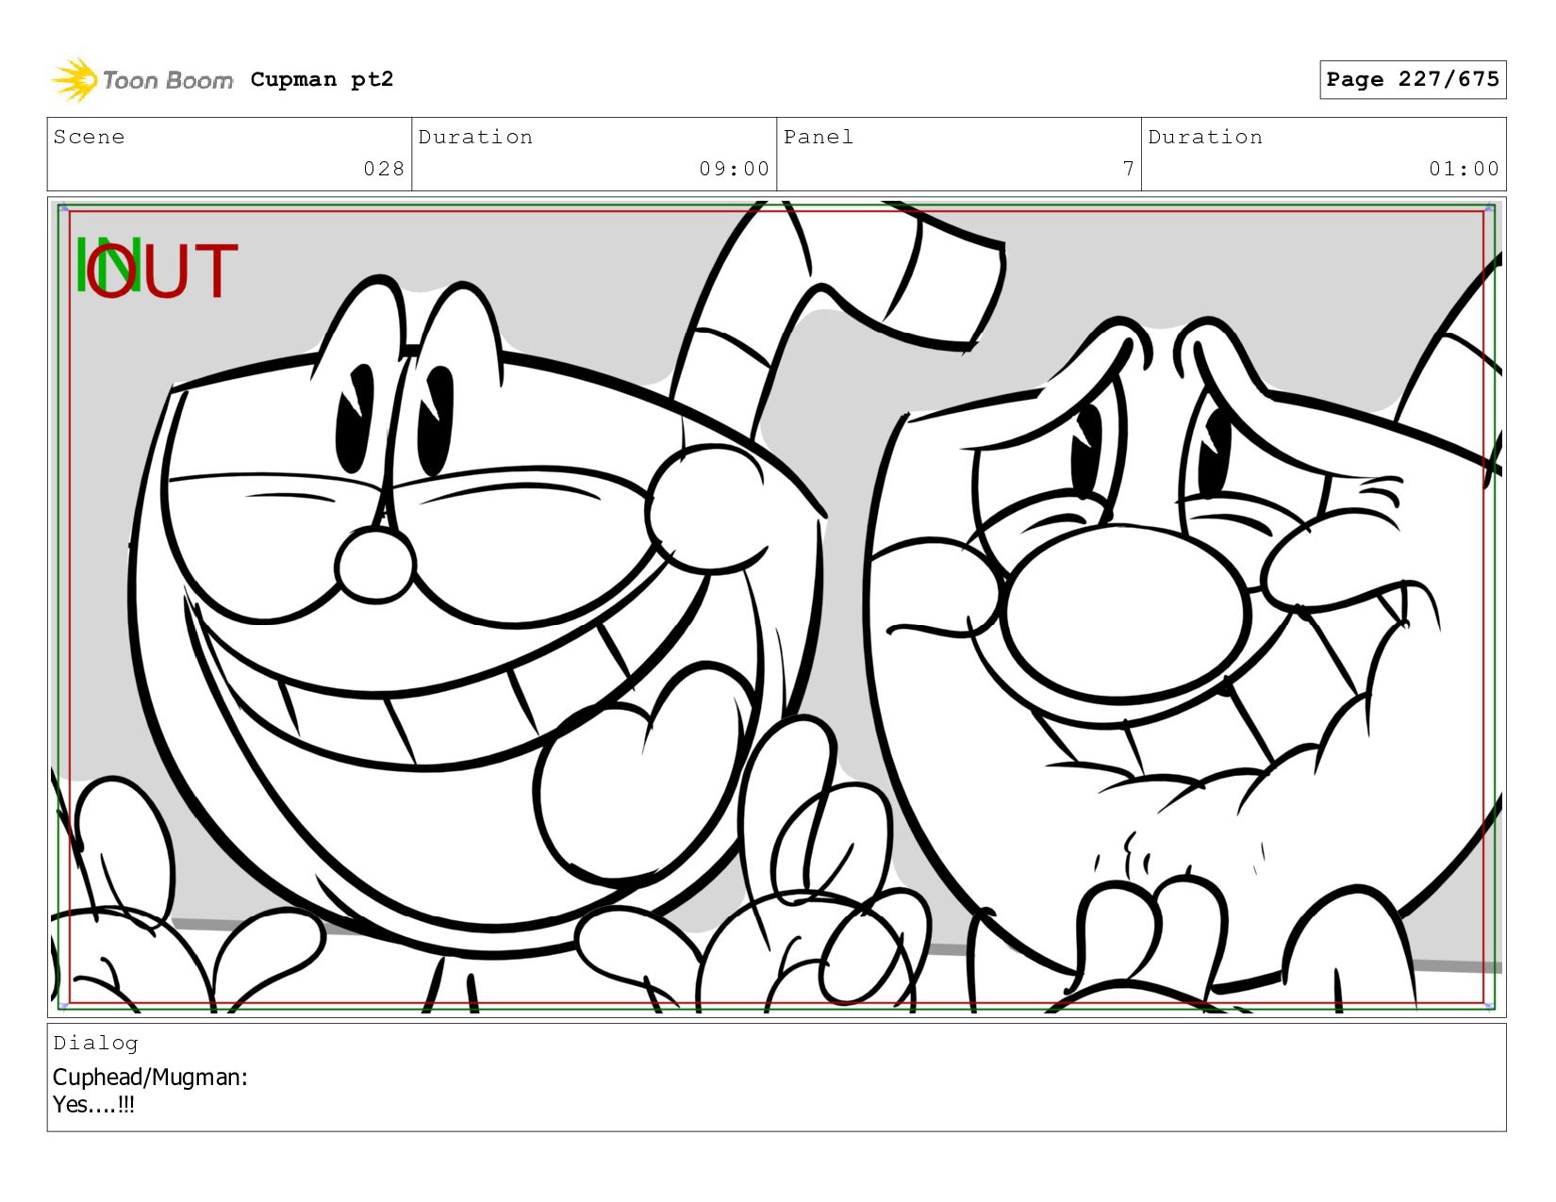Viewport: 1556px width, 1202px height.
Task: Select the scene number '028'
Action: coord(384,169)
